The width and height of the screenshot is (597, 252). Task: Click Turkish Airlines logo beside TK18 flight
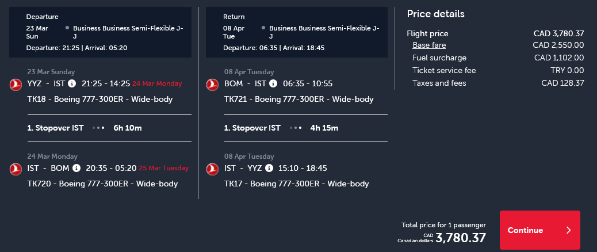coord(16,85)
